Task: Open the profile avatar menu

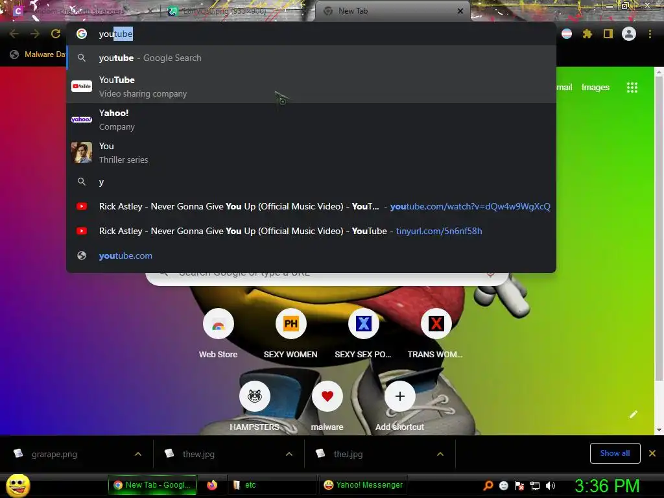Action: (x=629, y=34)
